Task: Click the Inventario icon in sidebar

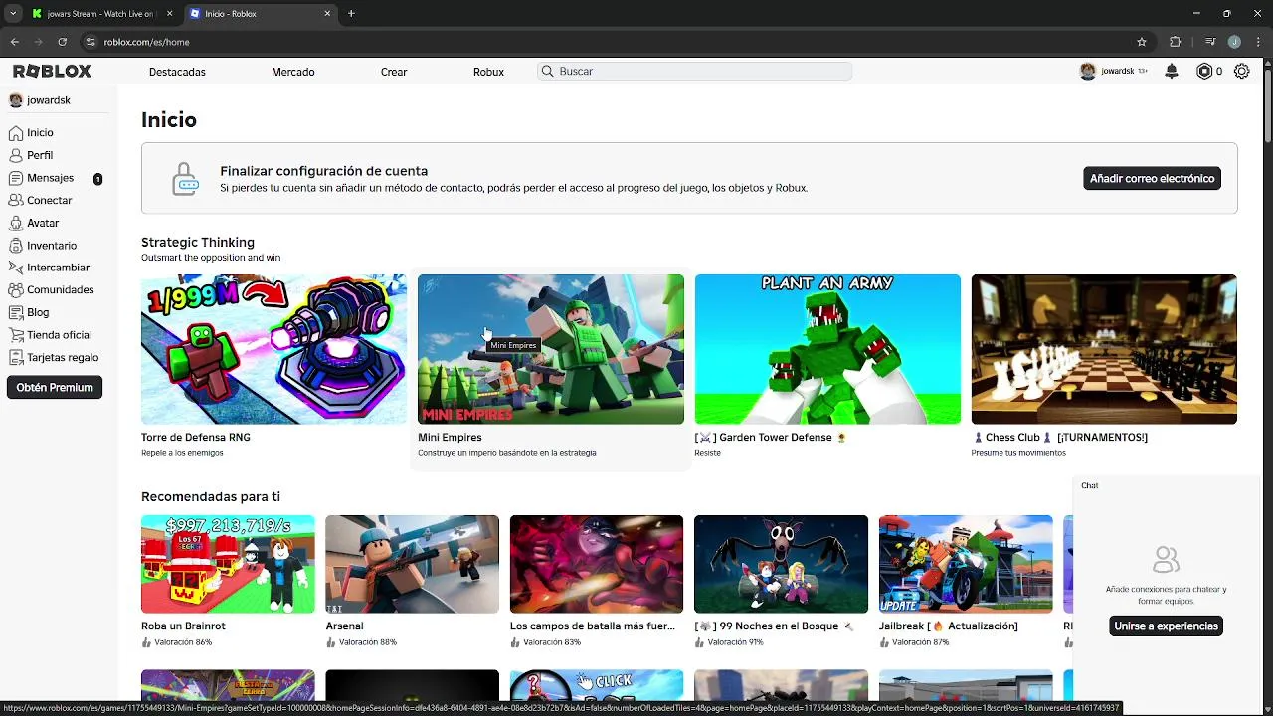Action: point(16,245)
